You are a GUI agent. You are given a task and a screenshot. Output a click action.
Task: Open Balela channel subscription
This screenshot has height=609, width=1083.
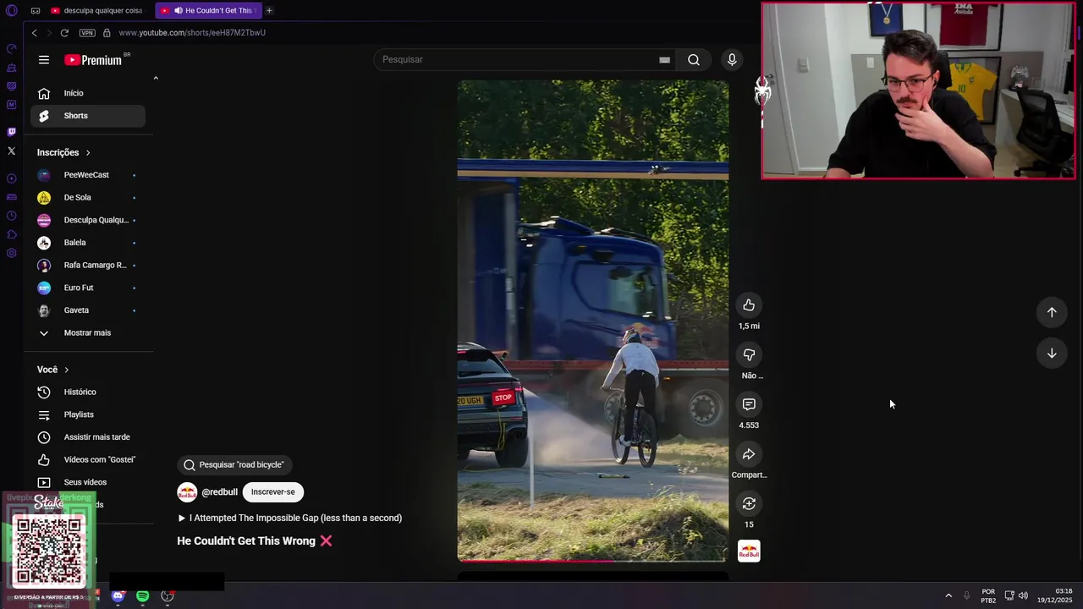[88, 243]
